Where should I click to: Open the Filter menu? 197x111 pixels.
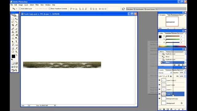click(37, 5)
